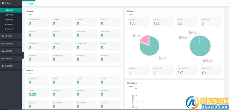Screen dimensions: 229x110
Task: Click the 活动报名(元) card
Action: (38, 105)
